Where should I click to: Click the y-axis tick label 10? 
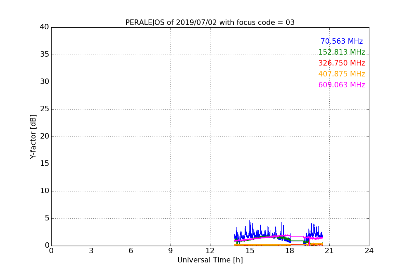click(44, 191)
